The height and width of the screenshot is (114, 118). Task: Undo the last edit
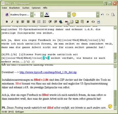(102, 15)
